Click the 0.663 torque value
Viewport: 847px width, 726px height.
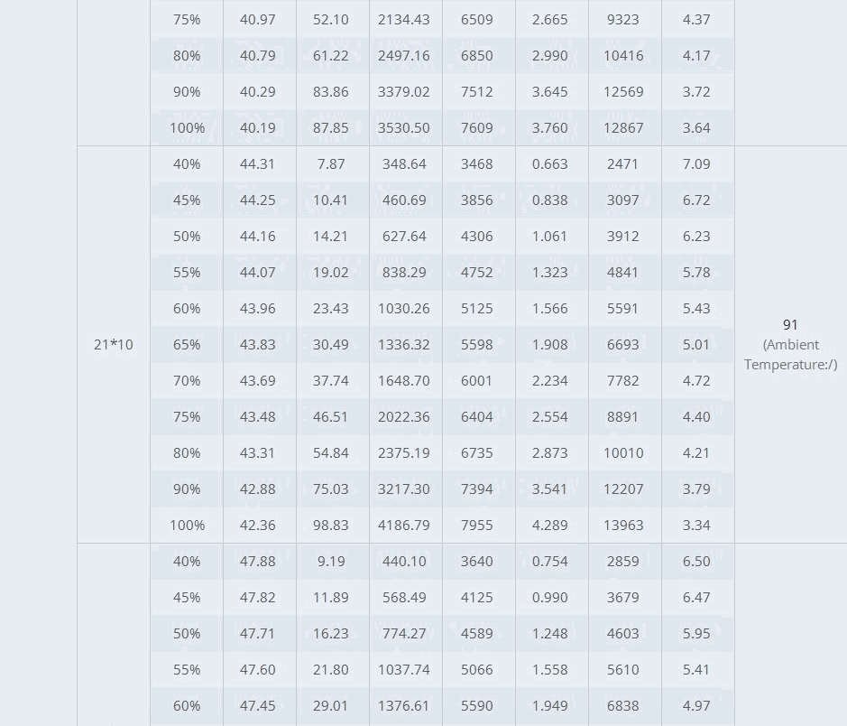click(x=550, y=163)
